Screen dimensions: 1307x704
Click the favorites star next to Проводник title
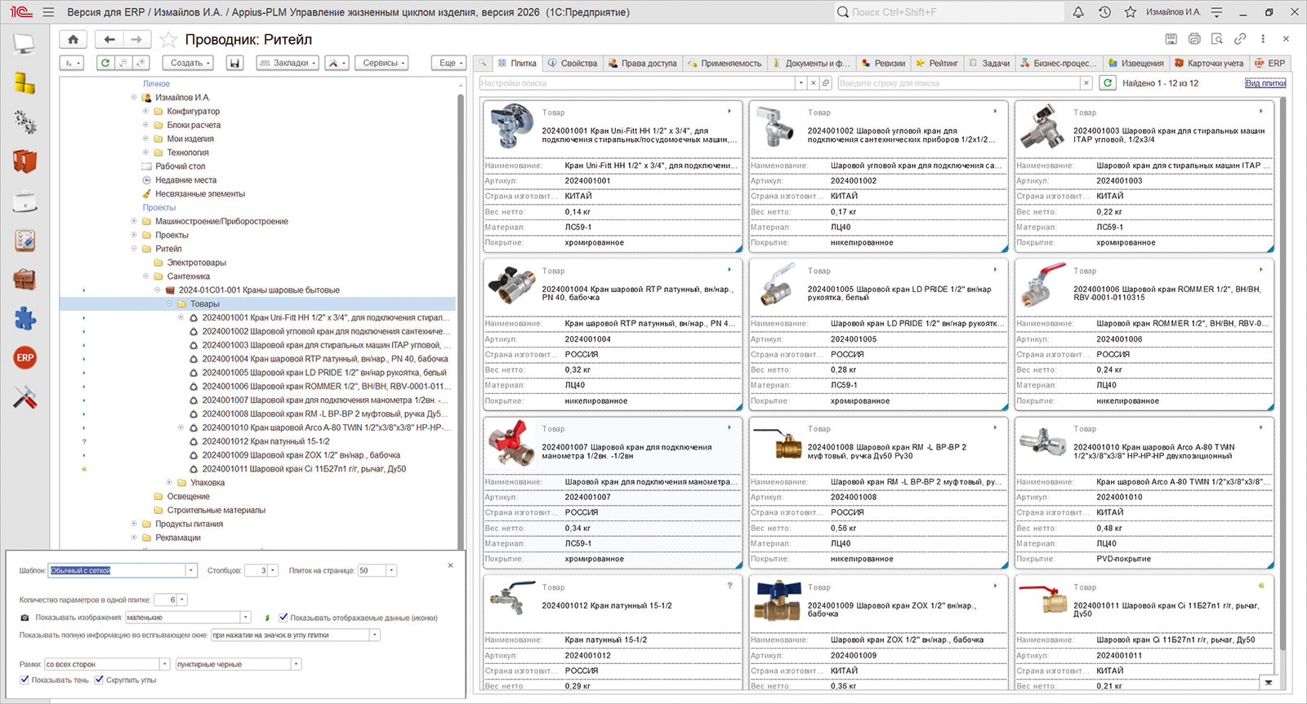pos(168,39)
